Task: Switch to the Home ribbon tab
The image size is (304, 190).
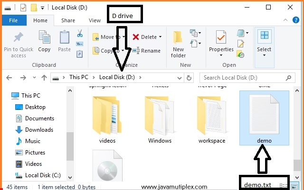Action: click(x=40, y=20)
